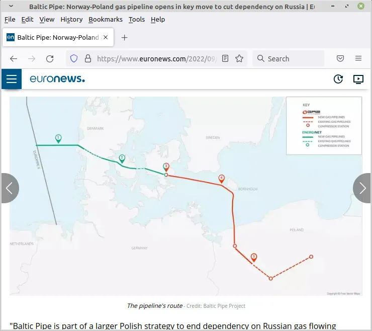
Task: Show next image in gallery
Action: tap(362, 188)
